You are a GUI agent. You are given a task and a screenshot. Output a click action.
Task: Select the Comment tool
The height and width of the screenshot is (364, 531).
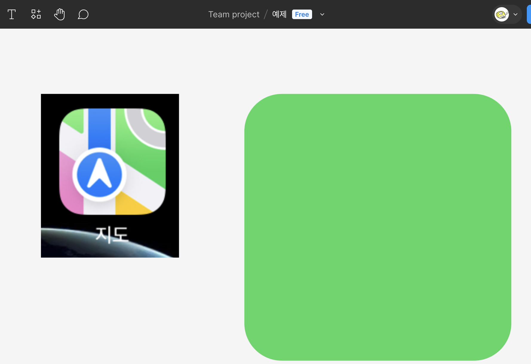pyautogui.click(x=83, y=14)
